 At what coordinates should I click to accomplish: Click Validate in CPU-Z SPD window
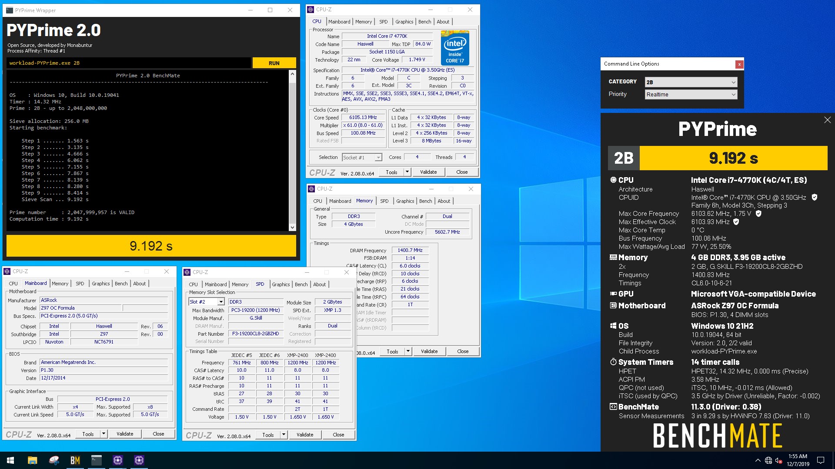[x=304, y=435]
